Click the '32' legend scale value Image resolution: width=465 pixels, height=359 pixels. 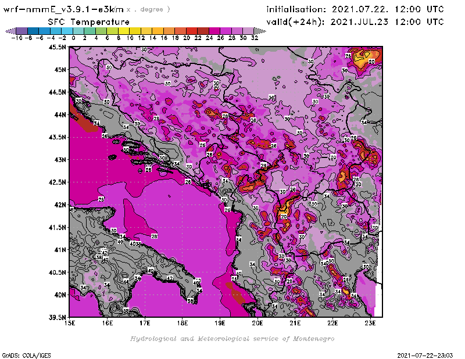(x=255, y=38)
